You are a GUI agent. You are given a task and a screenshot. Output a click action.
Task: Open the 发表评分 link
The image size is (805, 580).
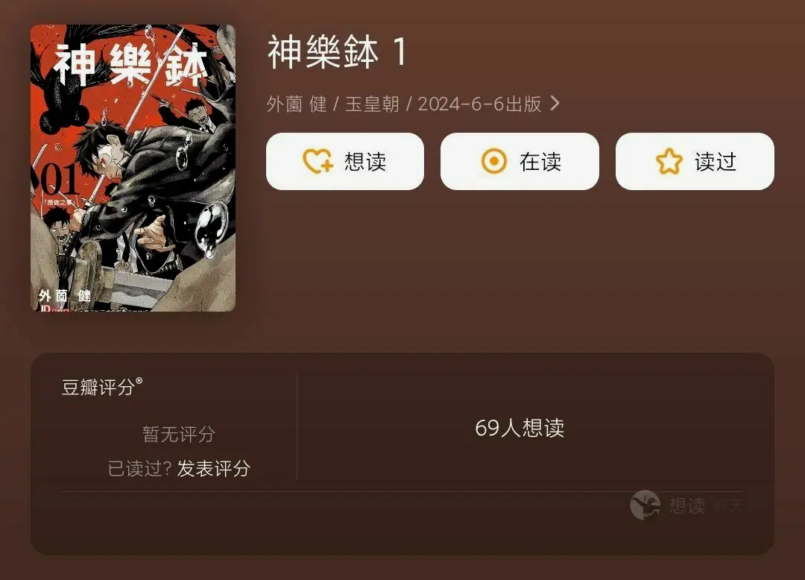point(214,468)
